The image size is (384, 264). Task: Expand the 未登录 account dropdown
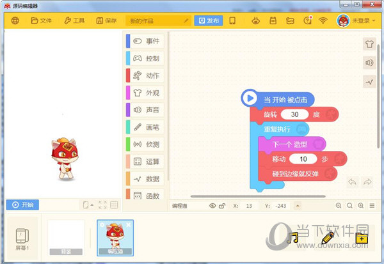(357, 20)
